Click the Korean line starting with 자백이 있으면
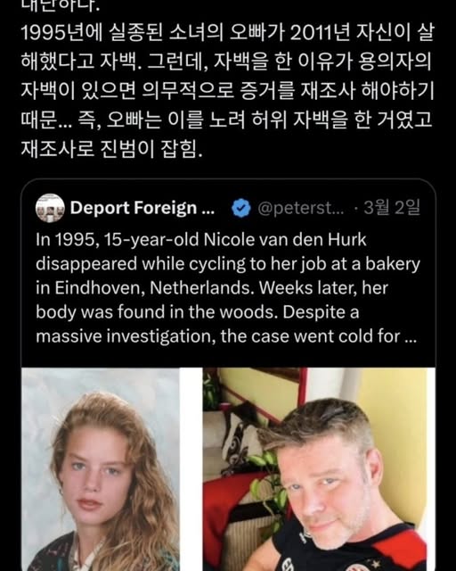 (x=228, y=91)
